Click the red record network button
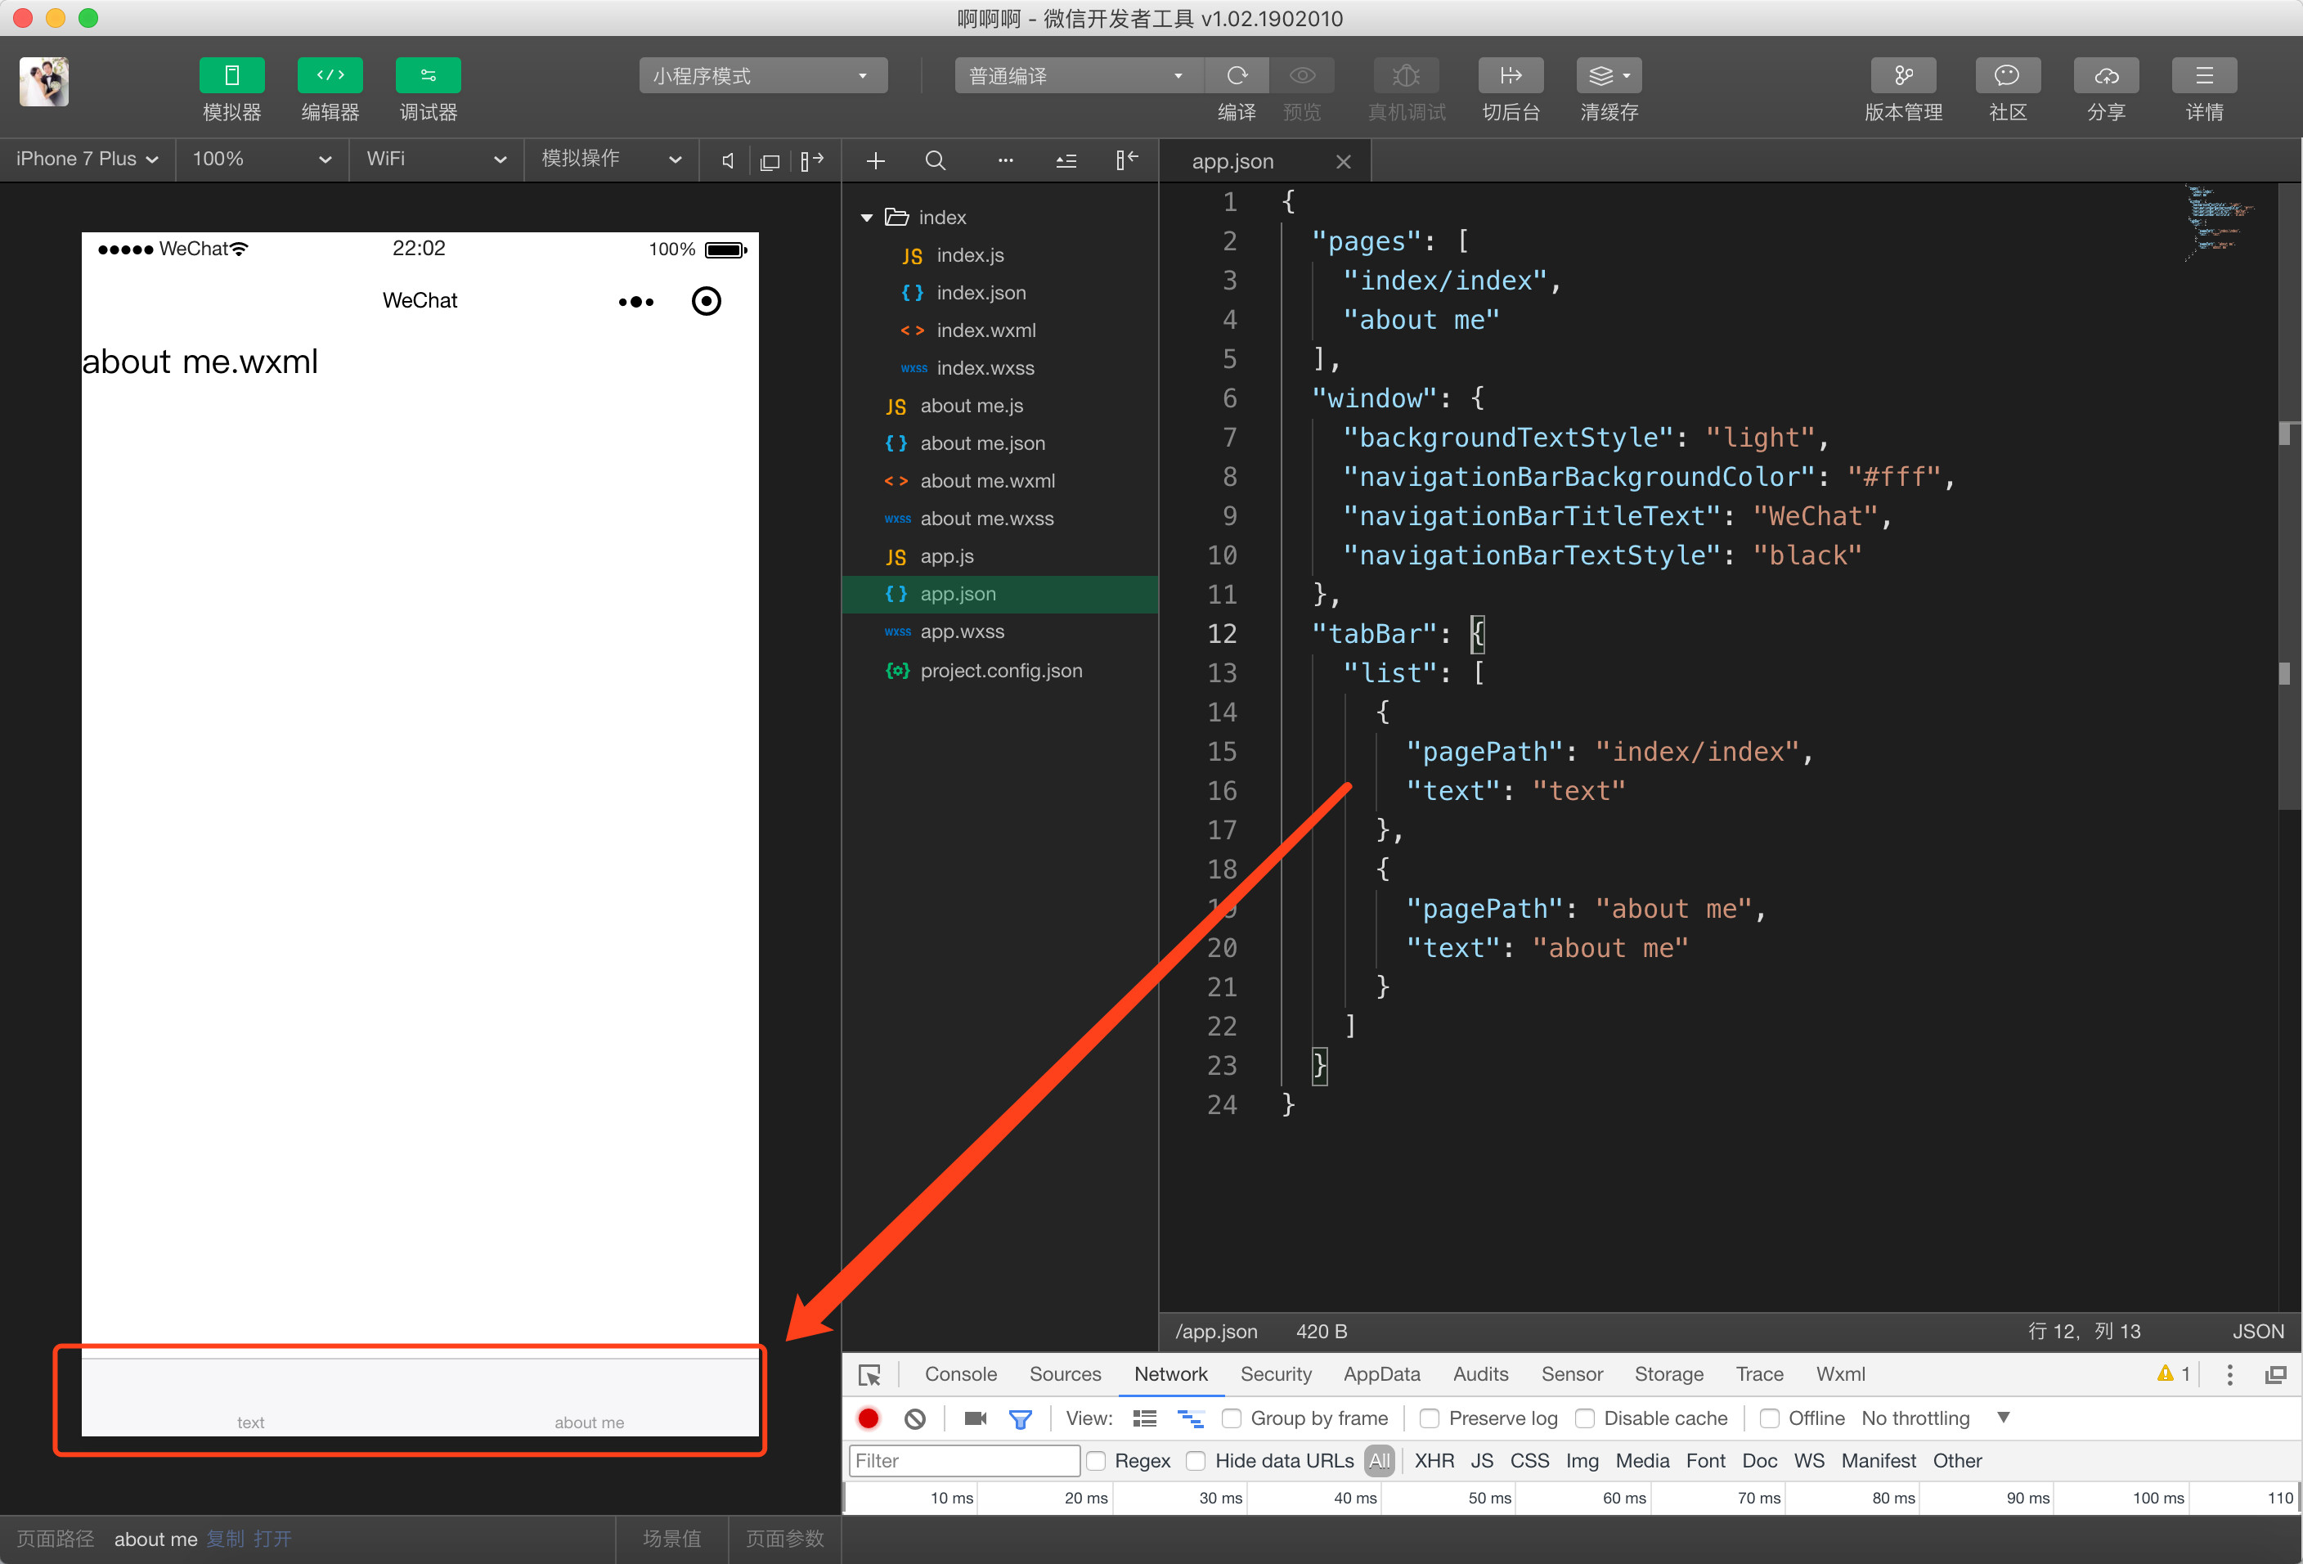Screen dimensions: 2303x1564 point(868,1418)
